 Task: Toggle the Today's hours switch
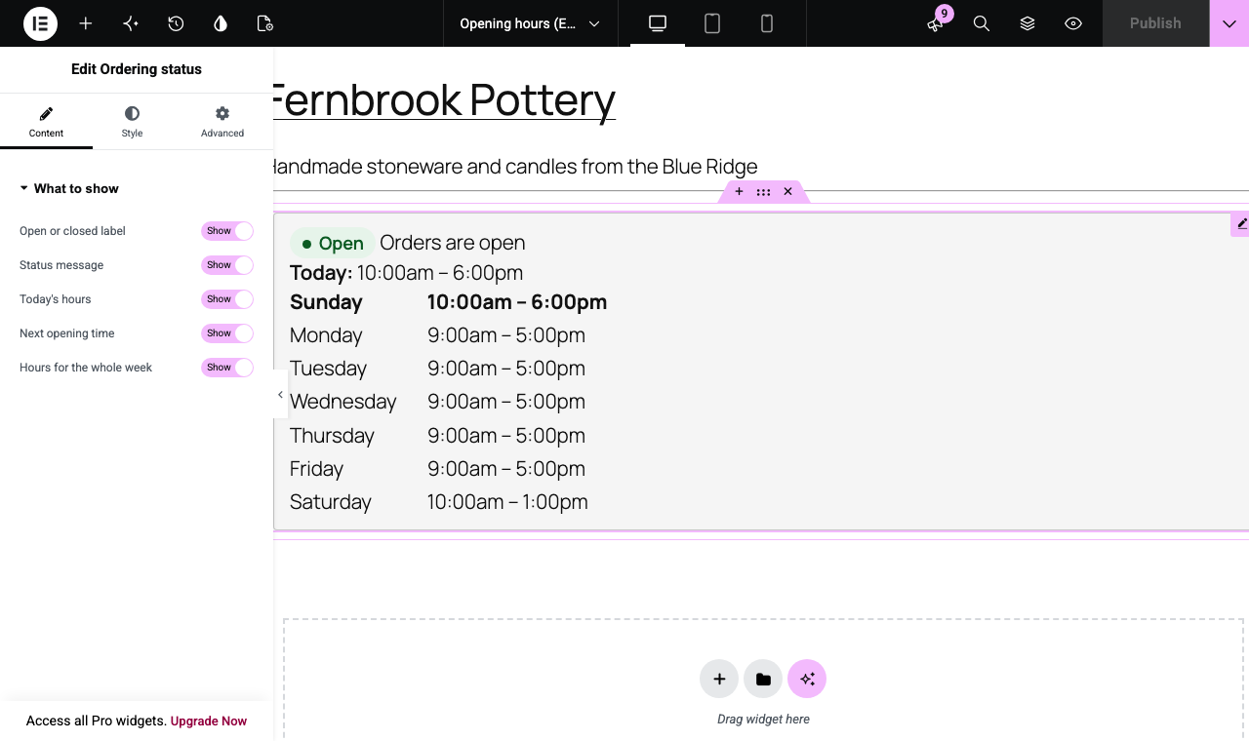[227, 299]
